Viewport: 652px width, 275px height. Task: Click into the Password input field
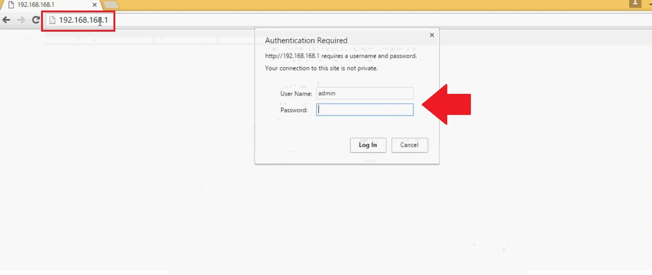[x=364, y=110]
